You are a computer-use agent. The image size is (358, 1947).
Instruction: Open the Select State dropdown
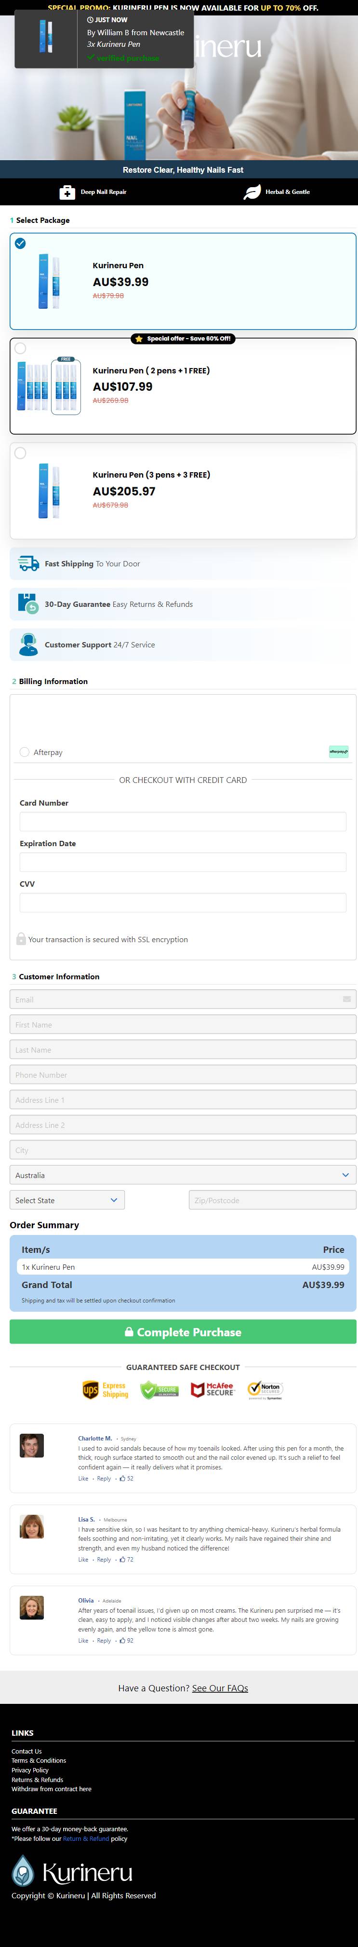pyautogui.click(x=67, y=1200)
